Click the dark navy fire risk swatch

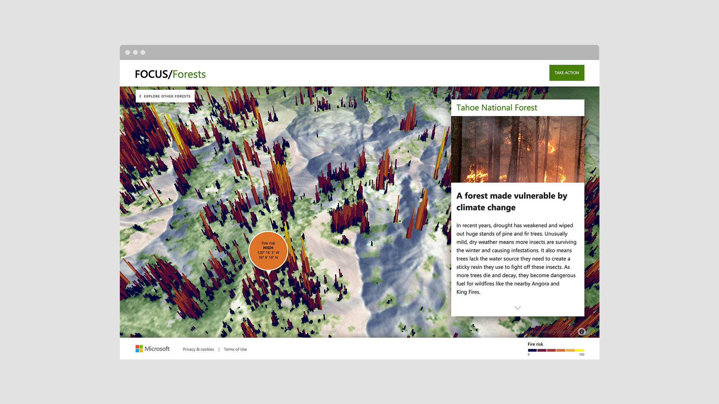pos(532,350)
